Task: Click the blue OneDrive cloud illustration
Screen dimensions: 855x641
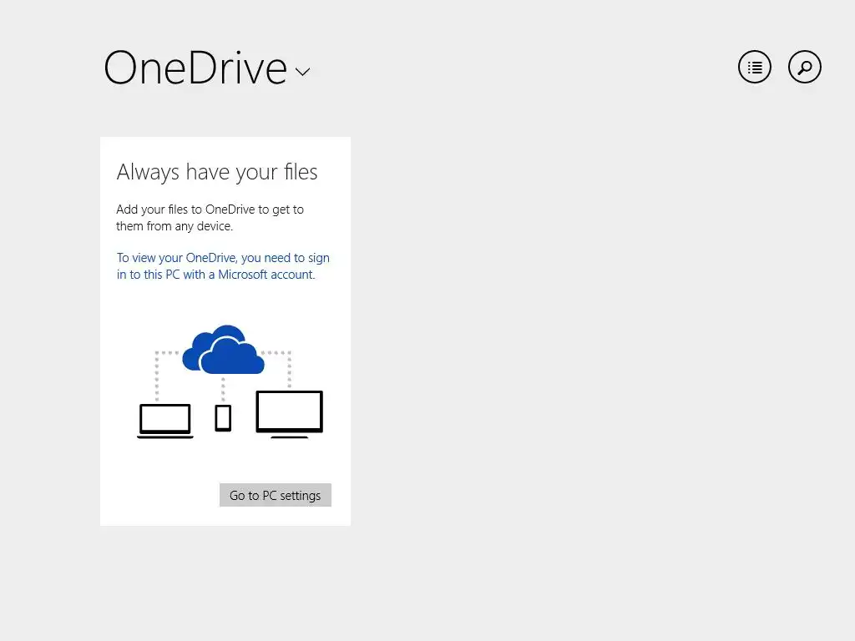Action: [x=224, y=350]
